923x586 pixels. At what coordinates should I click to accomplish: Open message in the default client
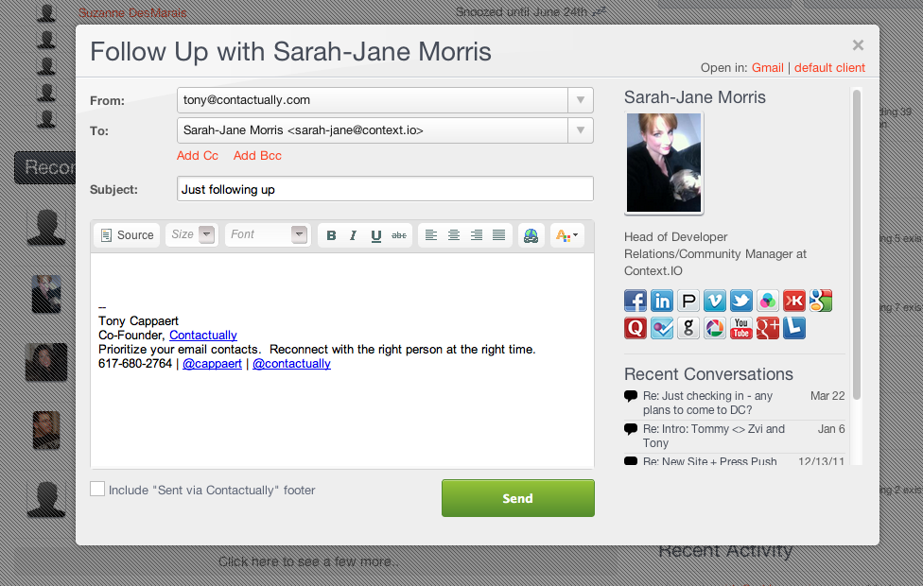(x=829, y=68)
